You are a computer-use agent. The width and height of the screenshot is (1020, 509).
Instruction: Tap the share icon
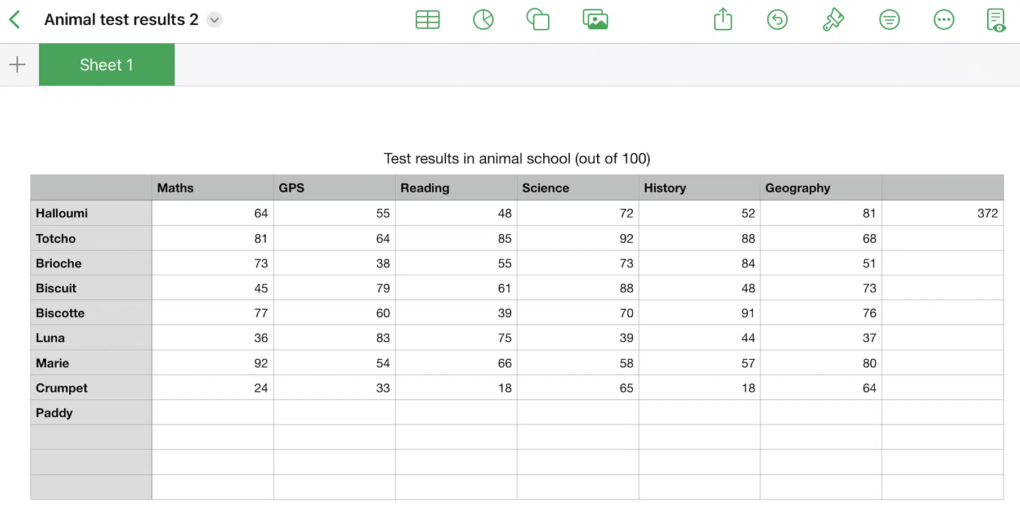[723, 19]
